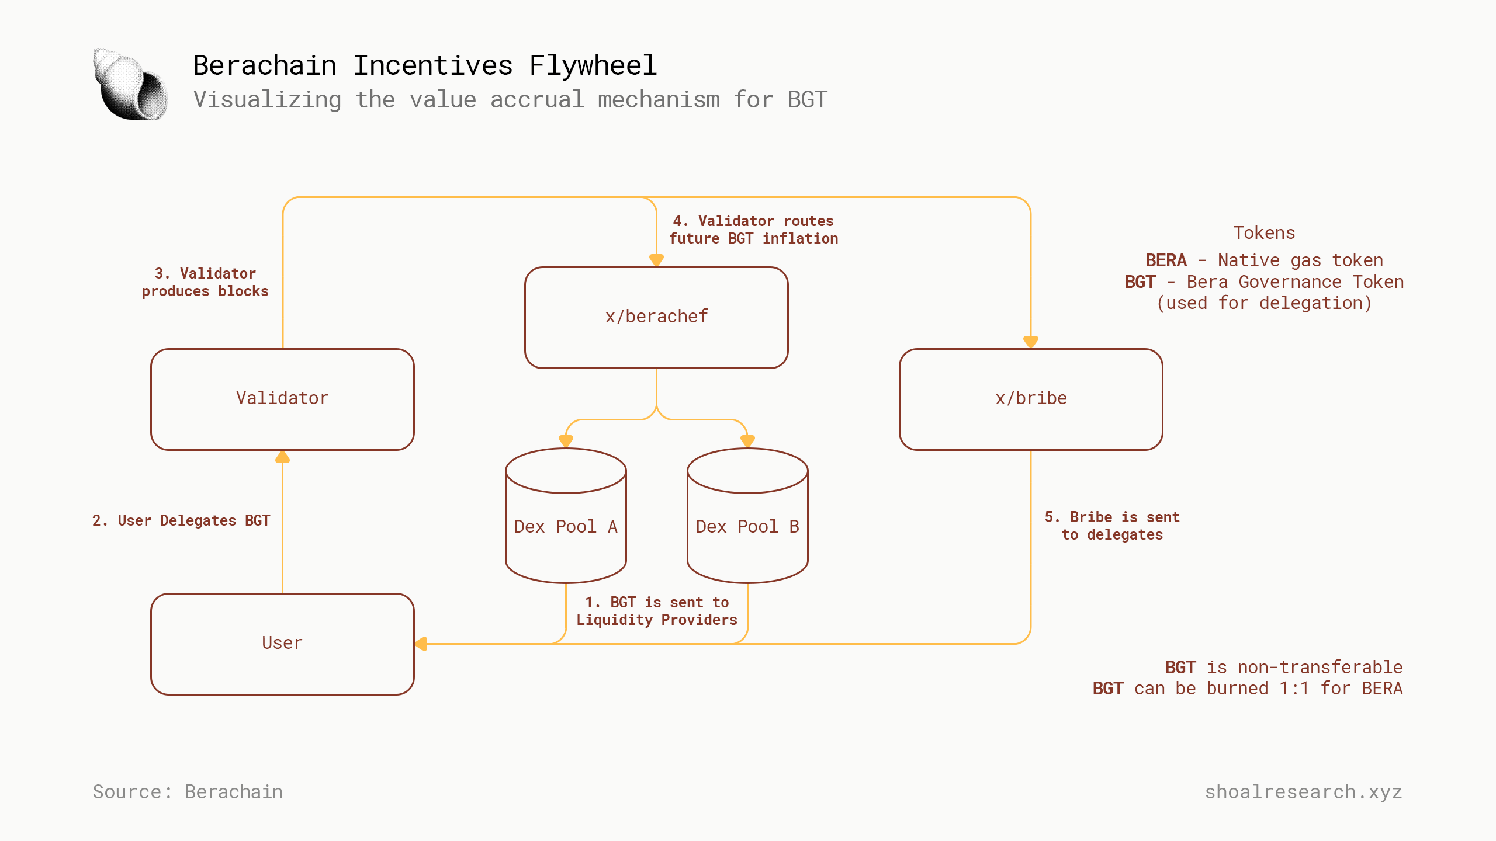Select the x/berachef box
Viewport: 1496px width, 841px height.
(x=656, y=317)
